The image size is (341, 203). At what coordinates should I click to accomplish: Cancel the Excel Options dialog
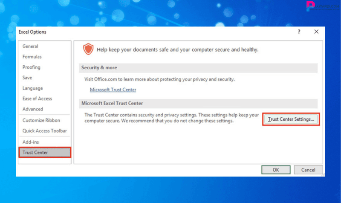click(308, 170)
